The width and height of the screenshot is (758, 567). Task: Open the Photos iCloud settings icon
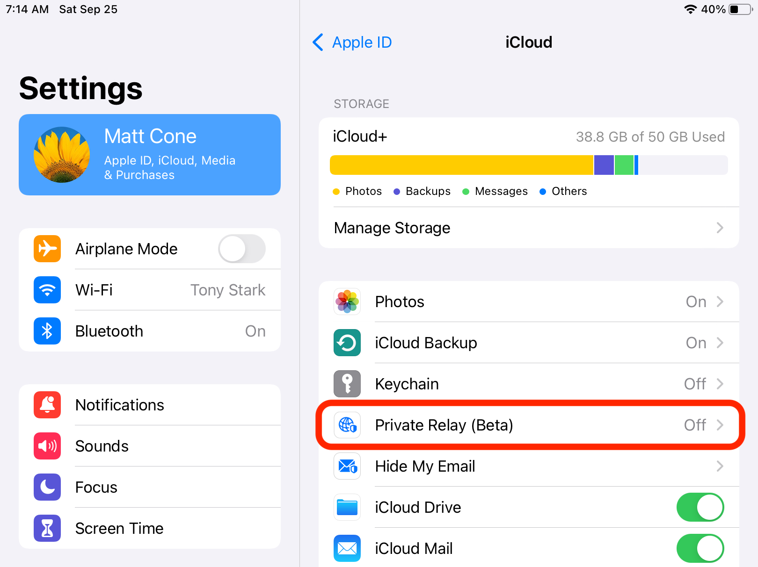347,302
